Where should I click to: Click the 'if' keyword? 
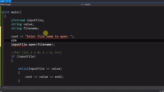(13, 56)
